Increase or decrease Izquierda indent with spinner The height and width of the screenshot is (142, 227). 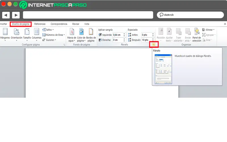[x=124, y=35]
